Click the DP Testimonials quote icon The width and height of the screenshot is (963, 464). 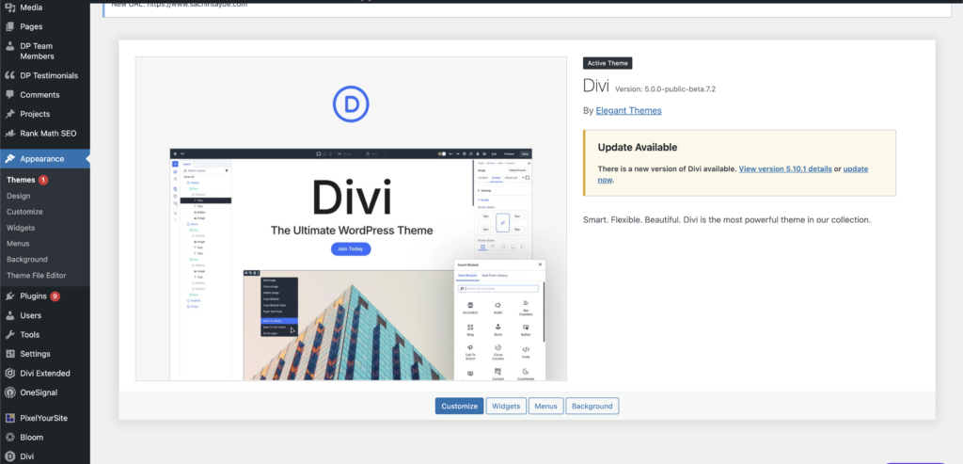[9, 75]
